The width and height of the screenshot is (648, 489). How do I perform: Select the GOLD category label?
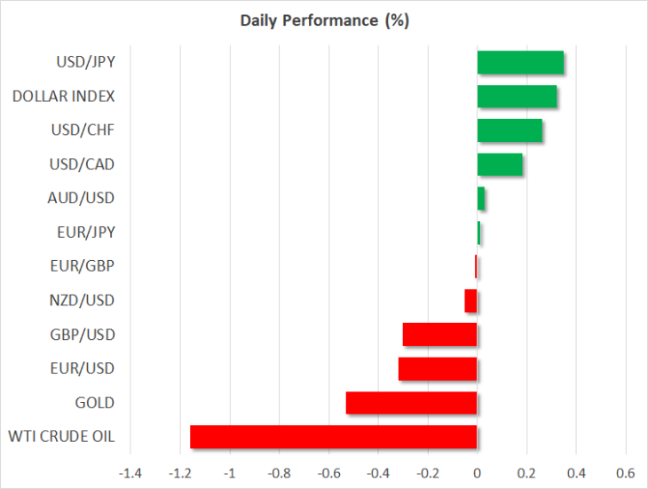point(95,403)
